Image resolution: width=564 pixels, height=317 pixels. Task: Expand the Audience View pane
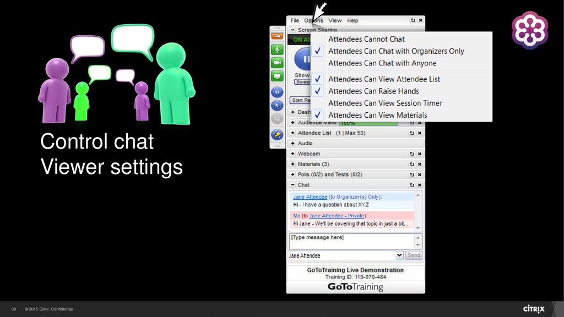point(293,123)
